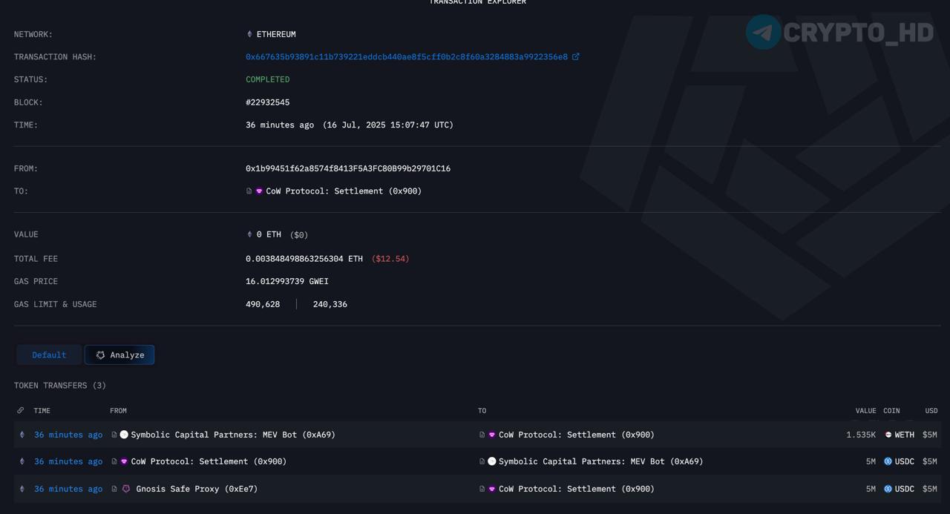950x514 pixels.
Task: Click the USDC coin icon in Gnosis row
Action: point(888,489)
